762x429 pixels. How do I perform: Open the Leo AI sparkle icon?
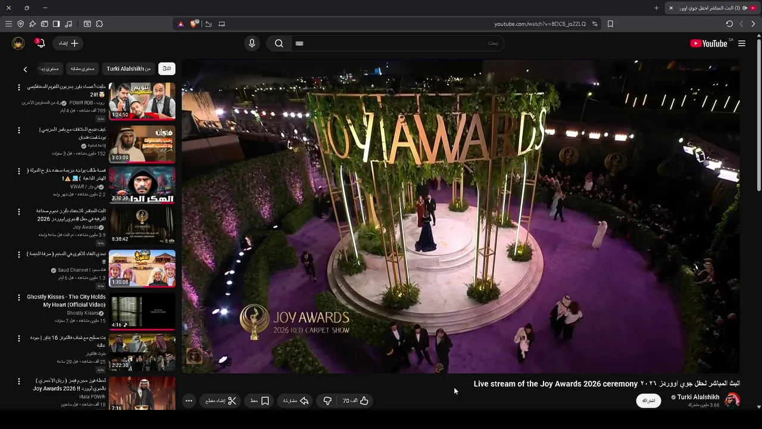(32, 24)
